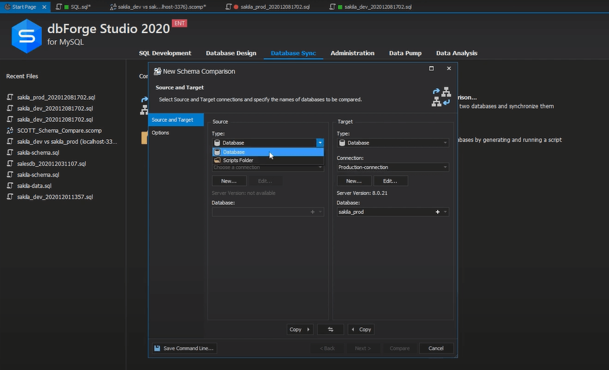Open the schema comparison wizard icon in the dialog header

tap(442, 97)
